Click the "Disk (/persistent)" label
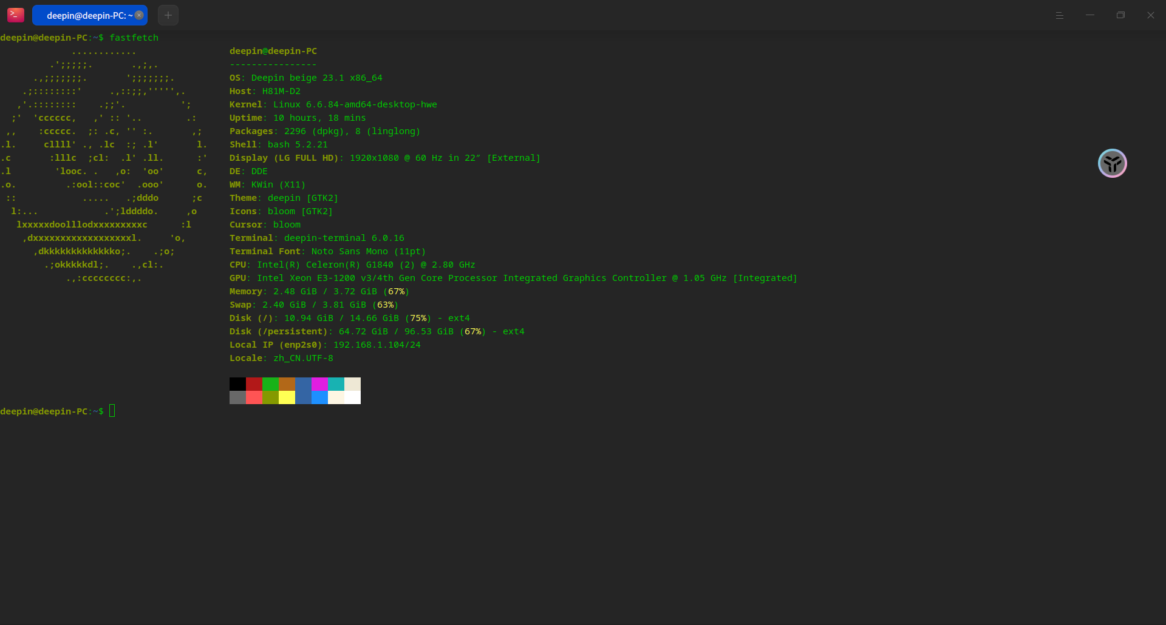 [x=279, y=331]
